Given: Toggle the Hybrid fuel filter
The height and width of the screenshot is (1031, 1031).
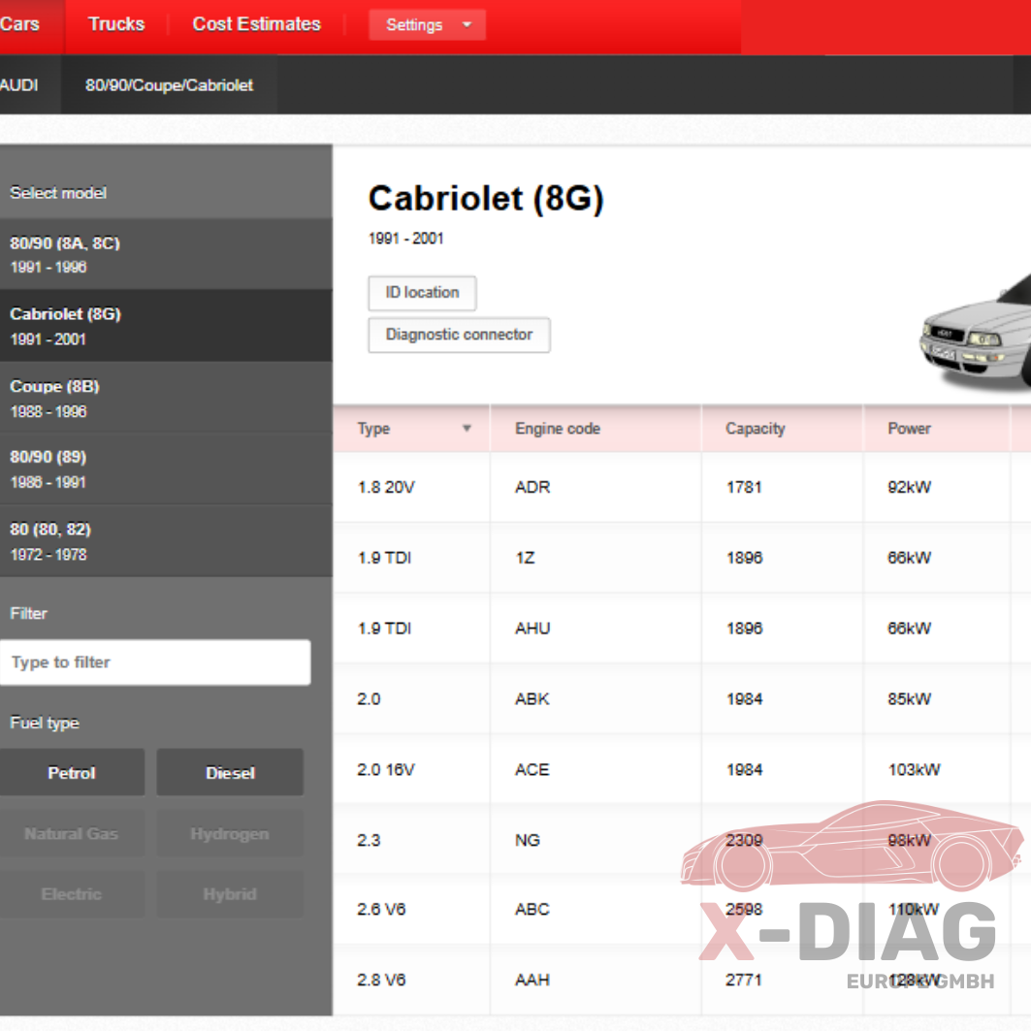Looking at the screenshot, I should [x=230, y=894].
